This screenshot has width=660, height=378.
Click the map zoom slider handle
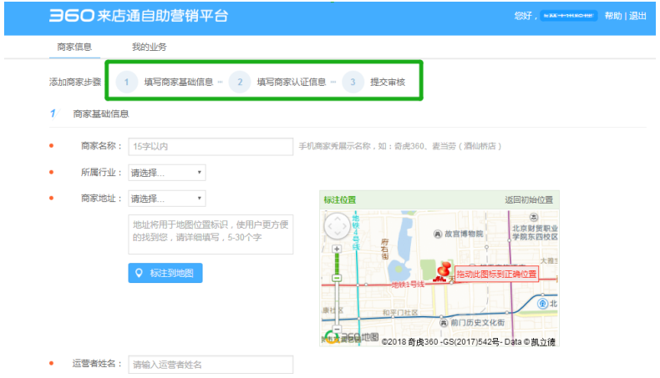point(337,278)
